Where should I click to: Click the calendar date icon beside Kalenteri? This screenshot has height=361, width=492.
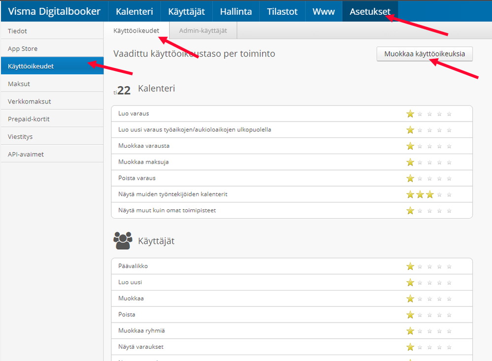click(x=122, y=91)
